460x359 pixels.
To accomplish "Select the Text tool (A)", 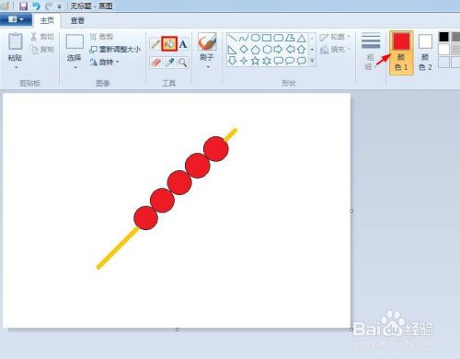I will coord(183,44).
